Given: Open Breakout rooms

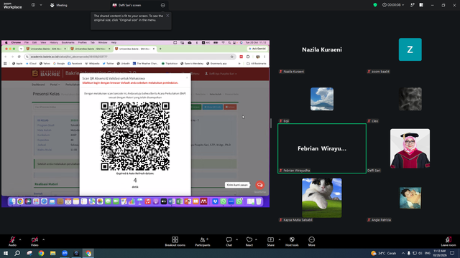Looking at the screenshot, I should pos(175,242).
